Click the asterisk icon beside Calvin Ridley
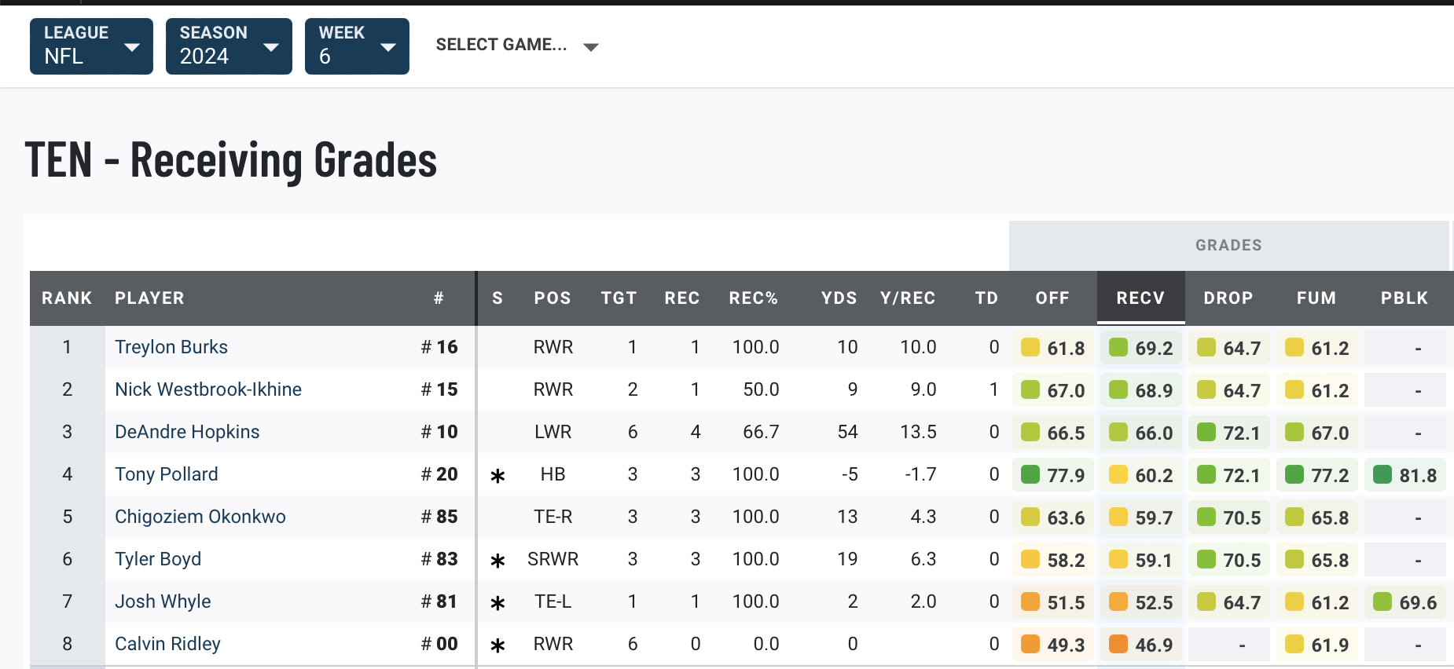1454x669 pixels. pos(498,645)
